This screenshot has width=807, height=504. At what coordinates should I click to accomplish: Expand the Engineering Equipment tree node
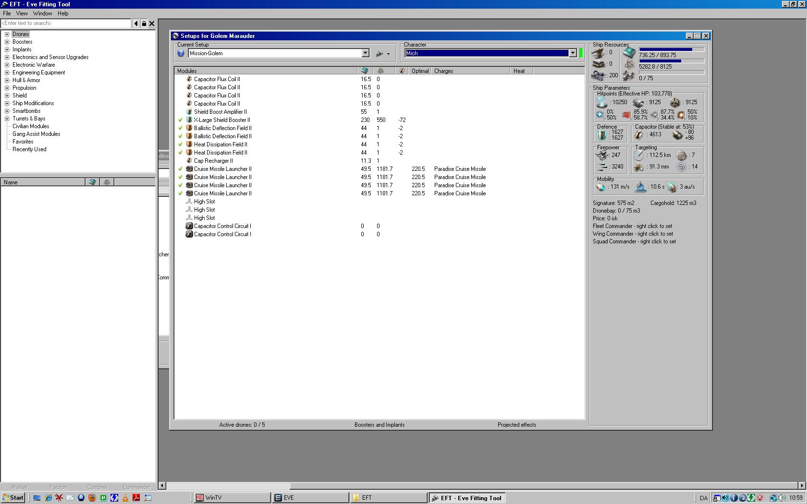point(7,72)
